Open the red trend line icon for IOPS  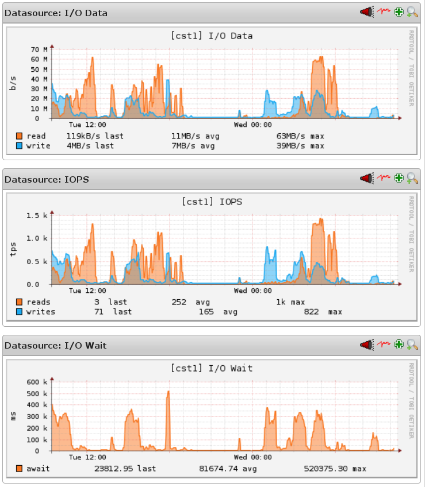coord(383,179)
